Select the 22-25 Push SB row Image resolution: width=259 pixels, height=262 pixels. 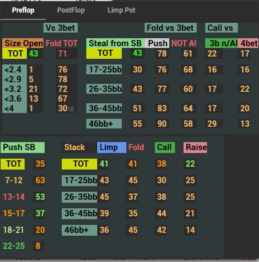pyautogui.click(x=14, y=246)
